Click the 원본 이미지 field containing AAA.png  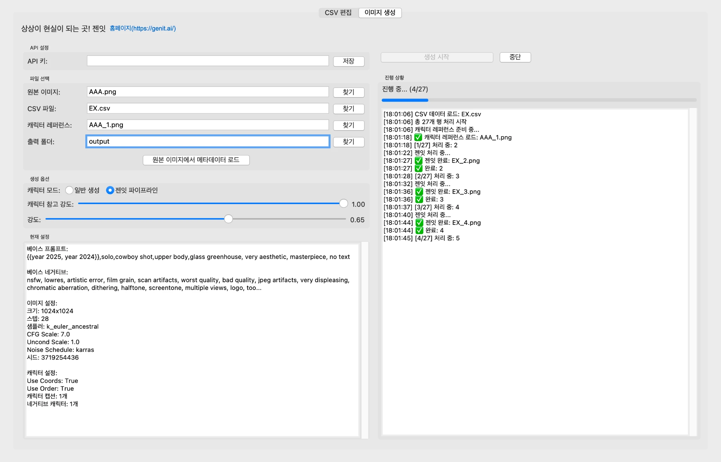click(x=208, y=92)
